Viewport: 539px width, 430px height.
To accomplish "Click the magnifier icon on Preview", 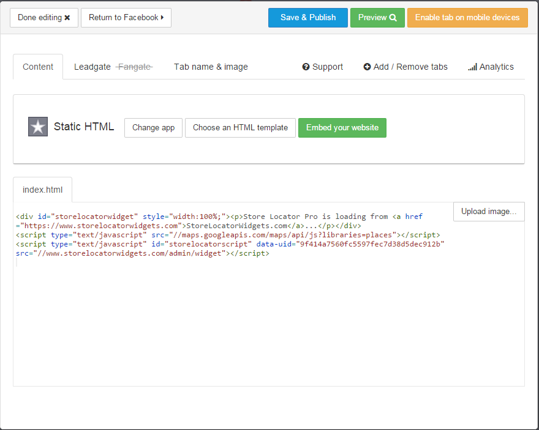I will tap(393, 18).
